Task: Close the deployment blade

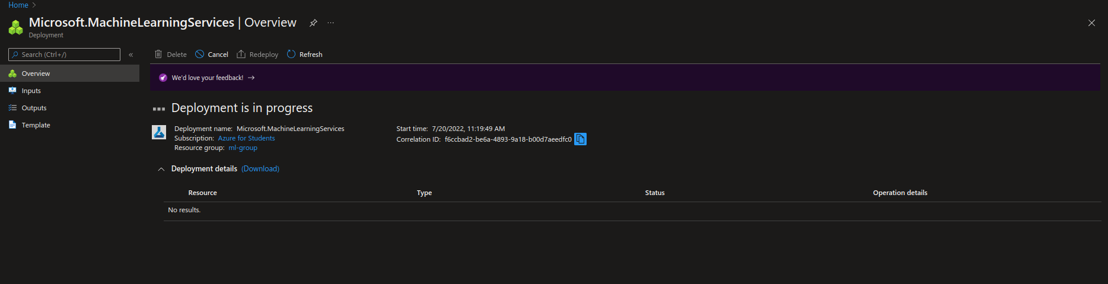Action: point(1091,23)
